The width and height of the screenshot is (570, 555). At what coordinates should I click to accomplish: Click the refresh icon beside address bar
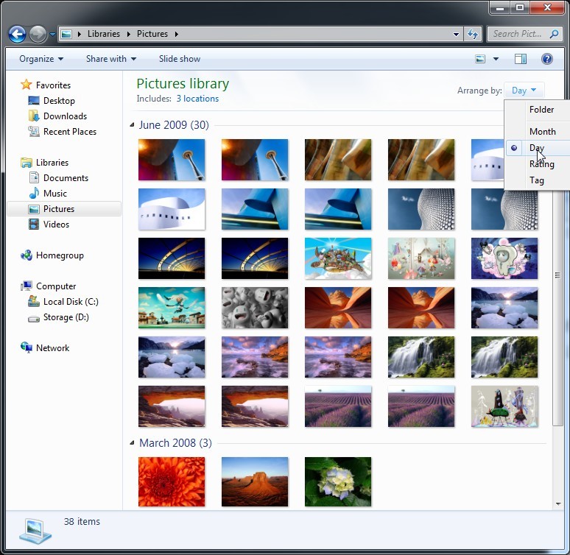tap(472, 34)
